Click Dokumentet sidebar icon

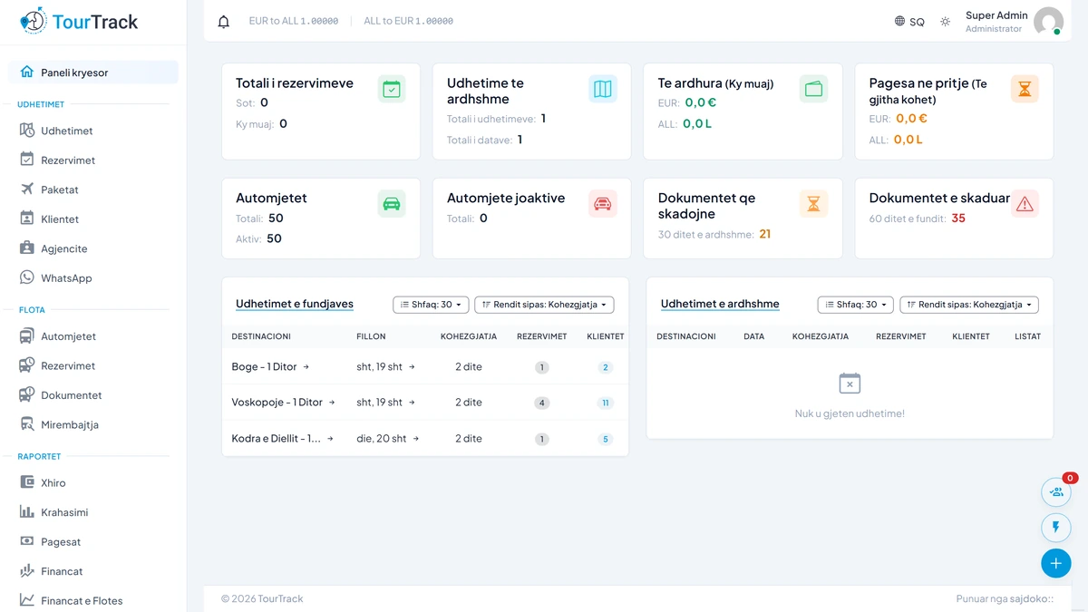pos(27,395)
